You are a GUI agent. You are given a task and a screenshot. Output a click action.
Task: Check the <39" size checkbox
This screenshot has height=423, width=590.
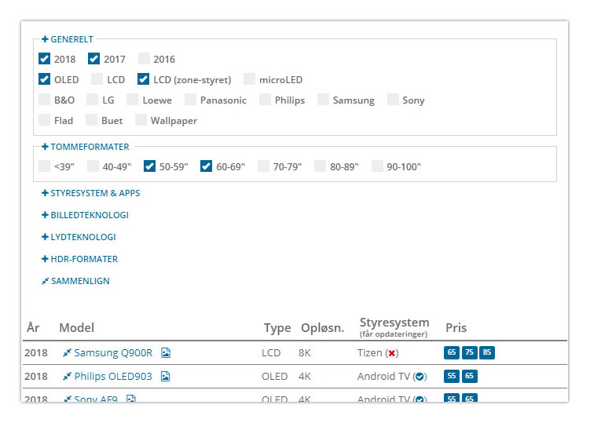point(45,166)
